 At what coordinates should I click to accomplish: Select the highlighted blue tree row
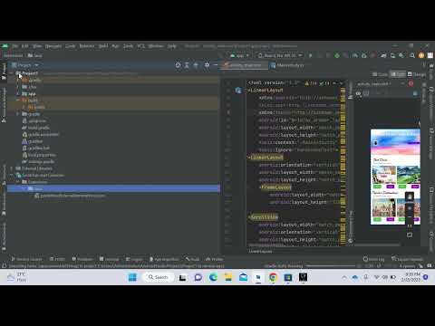click(x=113, y=188)
